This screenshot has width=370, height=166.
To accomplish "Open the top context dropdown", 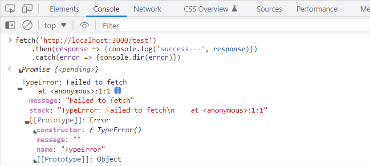I will point(56,25).
